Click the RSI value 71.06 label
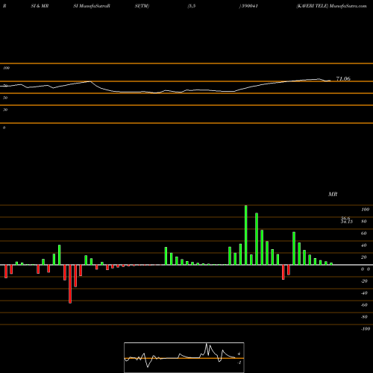Viewport: 373px width, 373px height. [343, 78]
